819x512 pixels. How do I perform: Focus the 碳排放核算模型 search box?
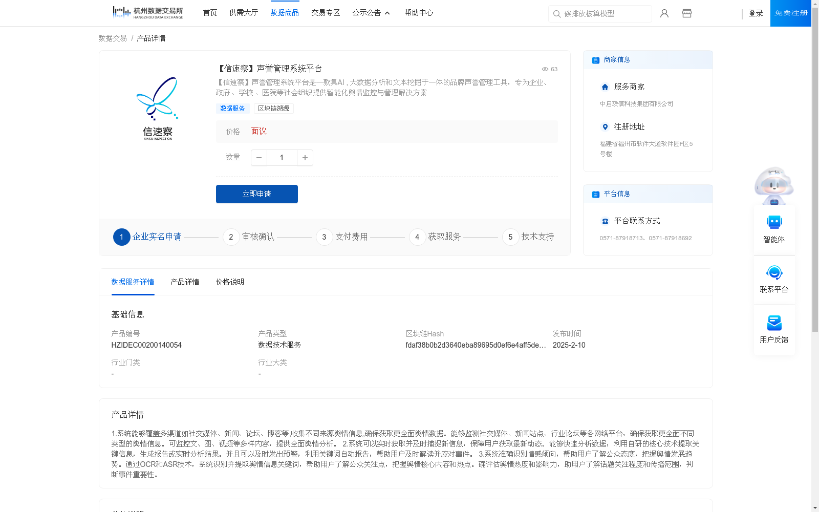click(x=600, y=14)
